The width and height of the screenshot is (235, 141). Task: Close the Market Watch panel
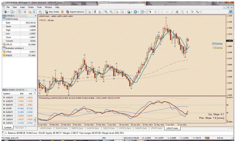pyautogui.click(x=35, y=90)
